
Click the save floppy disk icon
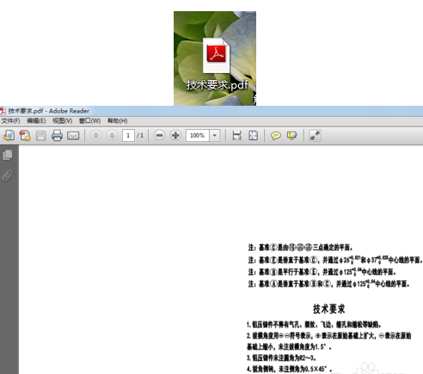click(x=41, y=136)
